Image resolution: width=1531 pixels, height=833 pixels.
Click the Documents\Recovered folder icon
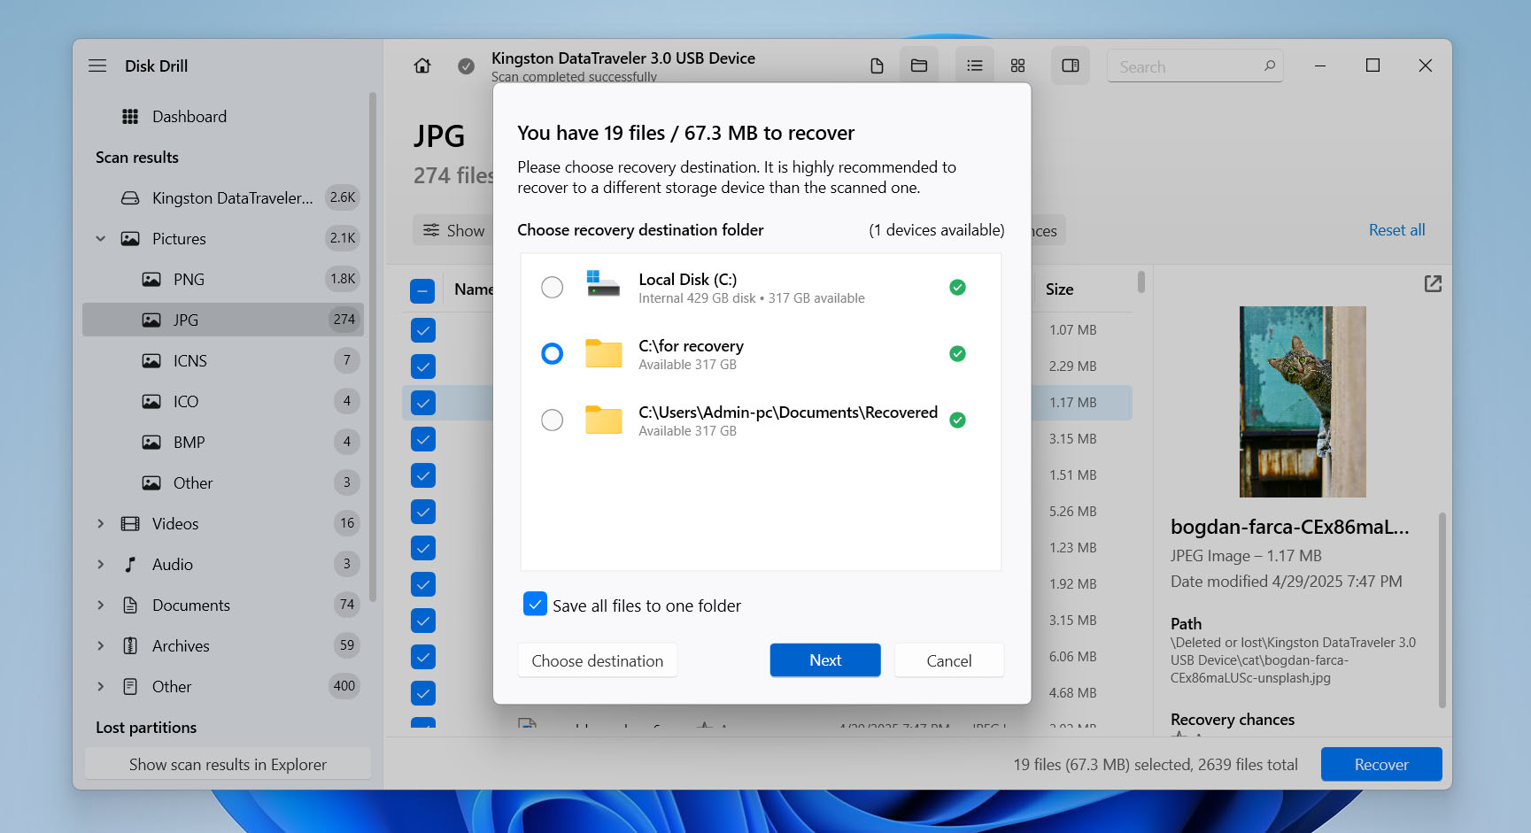[603, 420]
